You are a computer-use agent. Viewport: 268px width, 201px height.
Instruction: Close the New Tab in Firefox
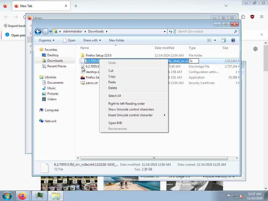click(x=66, y=6)
